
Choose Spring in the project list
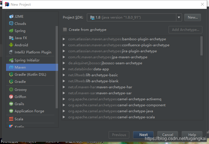pyautogui.click(x=20, y=31)
